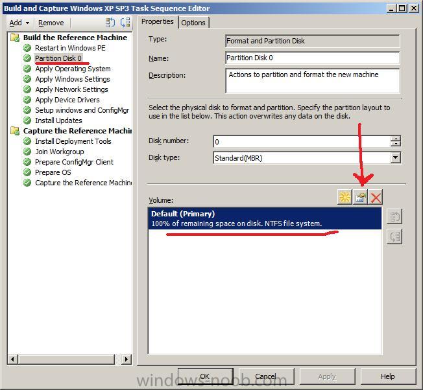423x390 pixels.
Task: Select the final Capture the Reference Machine step
Action: tap(83, 183)
